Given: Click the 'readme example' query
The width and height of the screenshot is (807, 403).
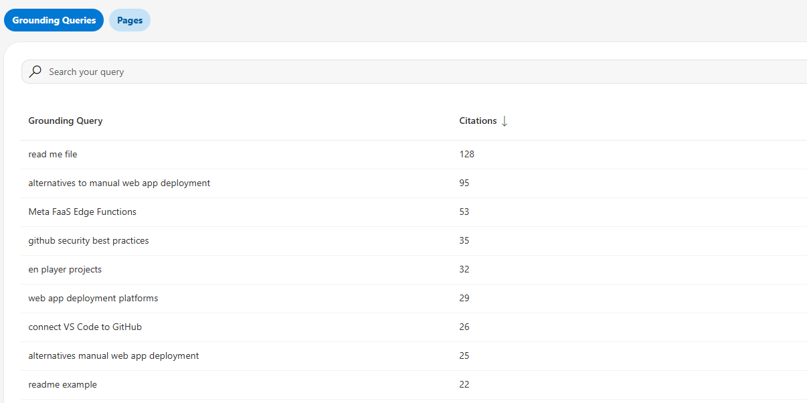Looking at the screenshot, I should point(62,384).
